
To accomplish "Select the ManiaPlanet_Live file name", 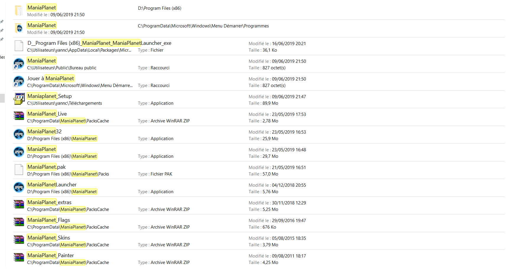I will pos(47,114).
